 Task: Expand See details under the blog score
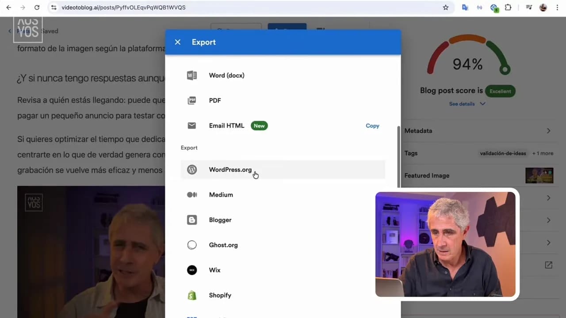coord(467,104)
